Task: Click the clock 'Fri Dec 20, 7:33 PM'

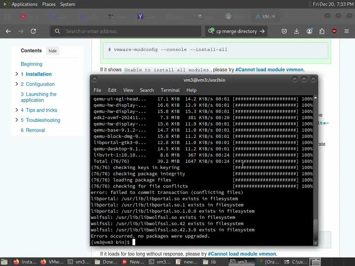Action: [333, 4]
